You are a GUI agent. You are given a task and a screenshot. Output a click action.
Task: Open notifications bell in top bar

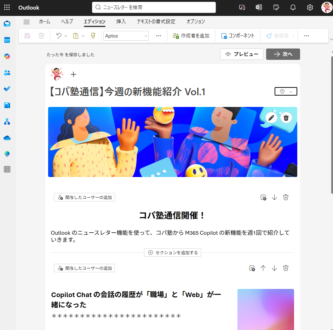pos(293,7)
